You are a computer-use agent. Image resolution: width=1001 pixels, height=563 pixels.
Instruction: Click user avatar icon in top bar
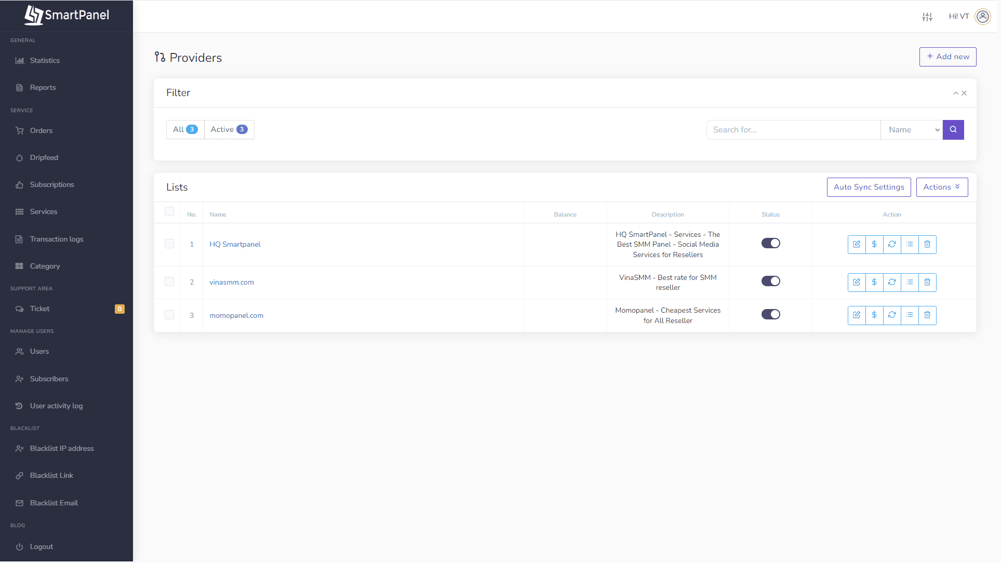pyautogui.click(x=983, y=17)
